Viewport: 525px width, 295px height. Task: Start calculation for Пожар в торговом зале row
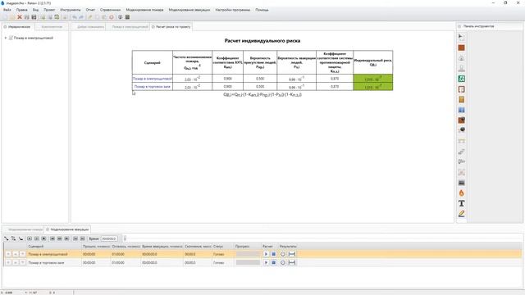coord(266,262)
